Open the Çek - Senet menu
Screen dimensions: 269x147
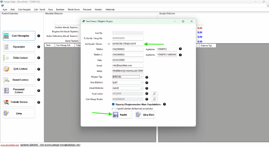click(40, 9)
